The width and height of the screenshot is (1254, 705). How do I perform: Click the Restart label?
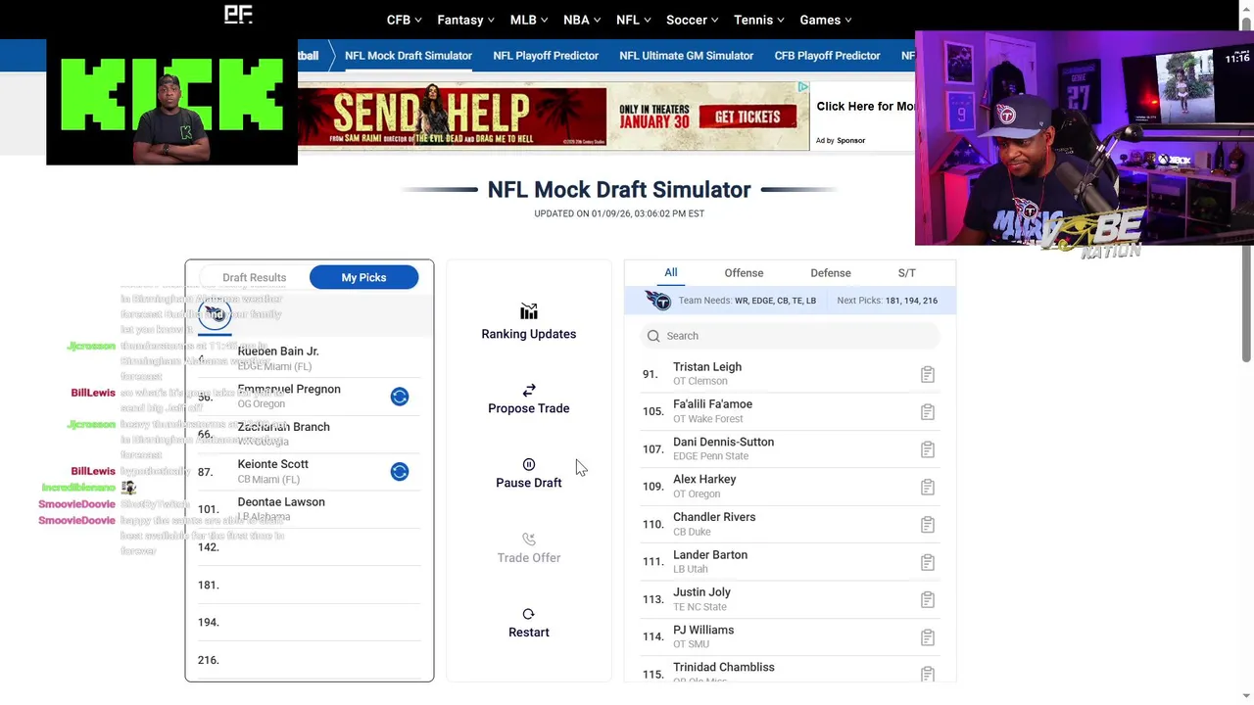pyautogui.click(x=529, y=633)
